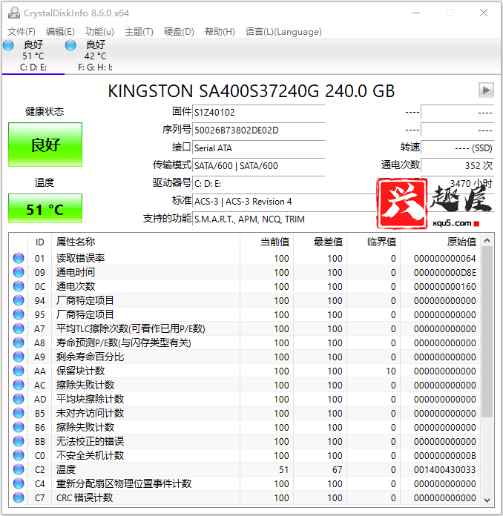Click status orb for row AC
The image size is (503, 516).
[19, 385]
